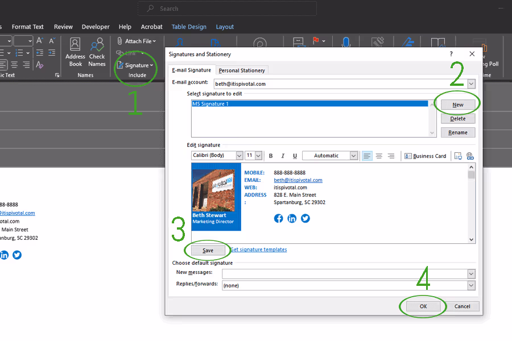Open the Get signature templates link
This screenshot has width=512, height=341.
click(x=259, y=249)
